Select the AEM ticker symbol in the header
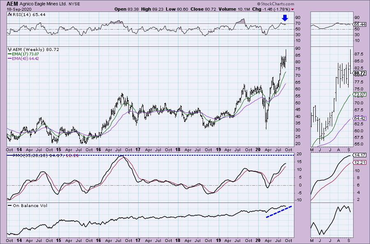The height and width of the screenshot is (244, 370). point(12,4)
